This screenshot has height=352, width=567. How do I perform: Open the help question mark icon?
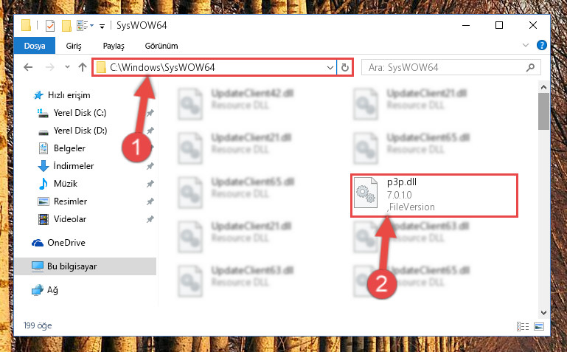click(541, 46)
